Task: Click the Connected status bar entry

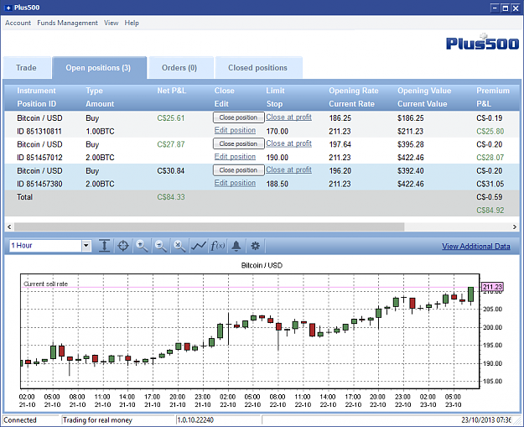Action: click(20, 420)
